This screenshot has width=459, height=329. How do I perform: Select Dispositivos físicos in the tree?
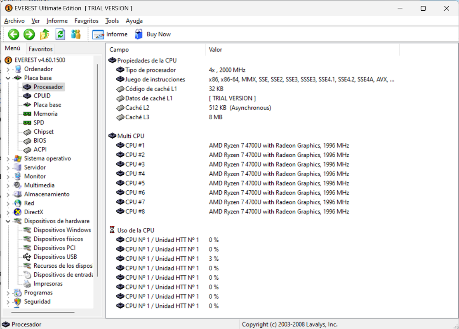pyautogui.click(x=58, y=239)
